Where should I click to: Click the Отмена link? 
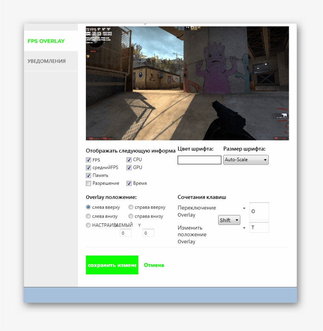click(154, 265)
